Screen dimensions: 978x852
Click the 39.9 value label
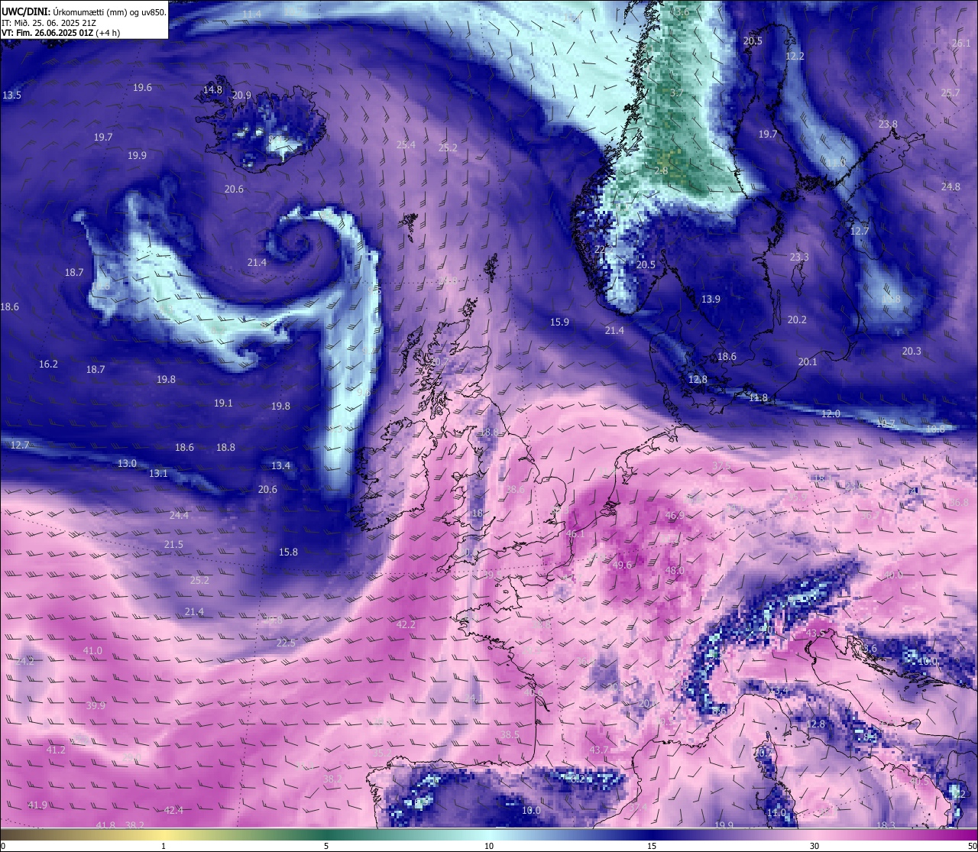(96, 706)
